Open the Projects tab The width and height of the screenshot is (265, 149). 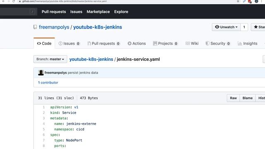tap(165, 43)
